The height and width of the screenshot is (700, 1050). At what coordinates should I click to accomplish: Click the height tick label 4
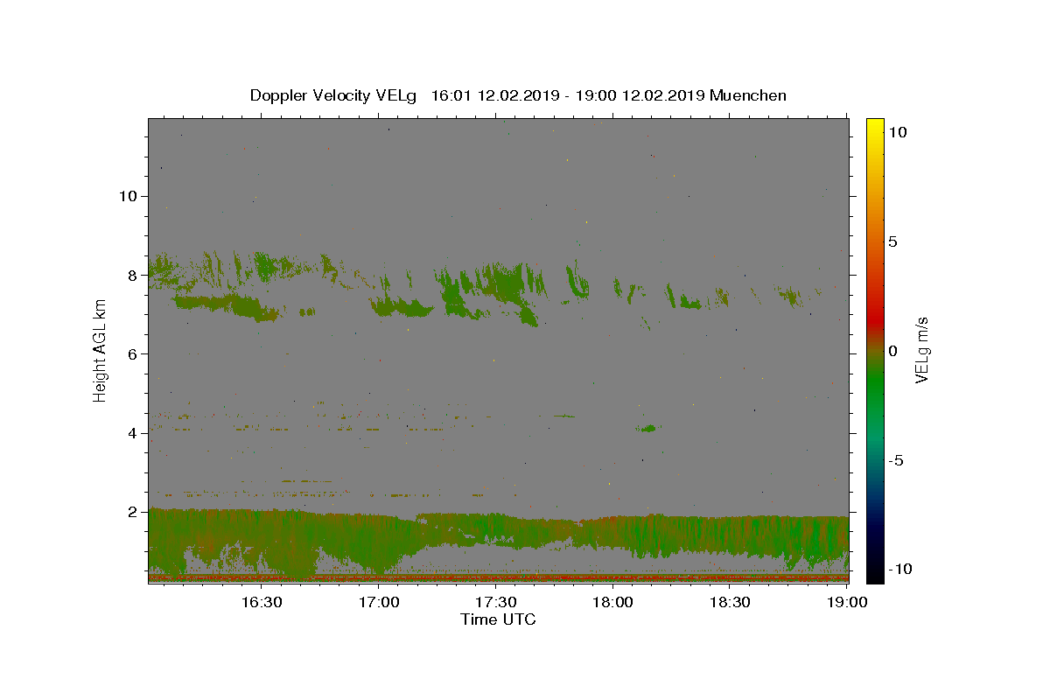click(131, 432)
